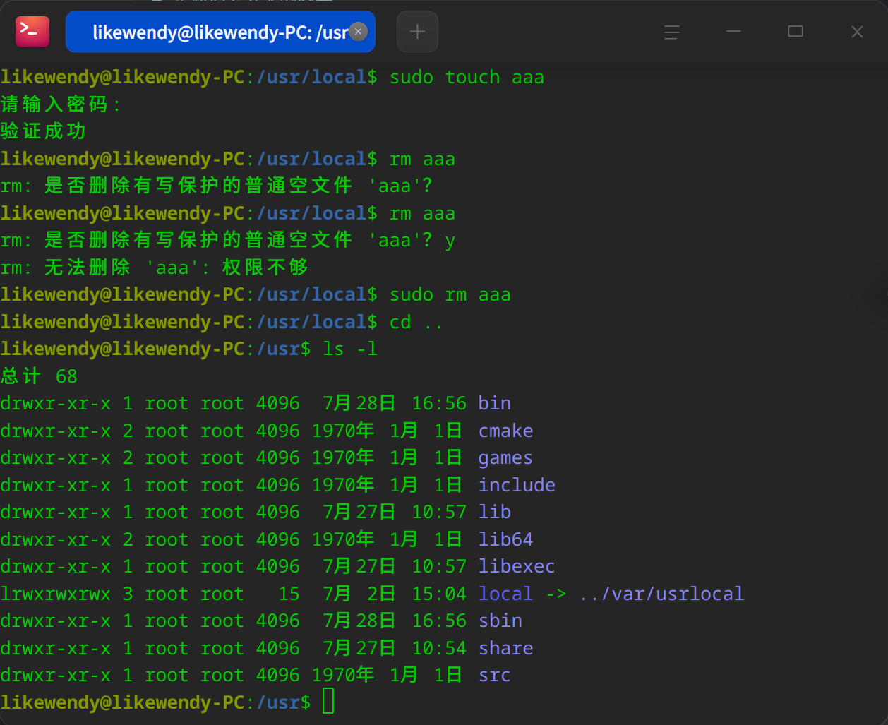Maximize the terminal window

pyautogui.click(x=796, y=32)
